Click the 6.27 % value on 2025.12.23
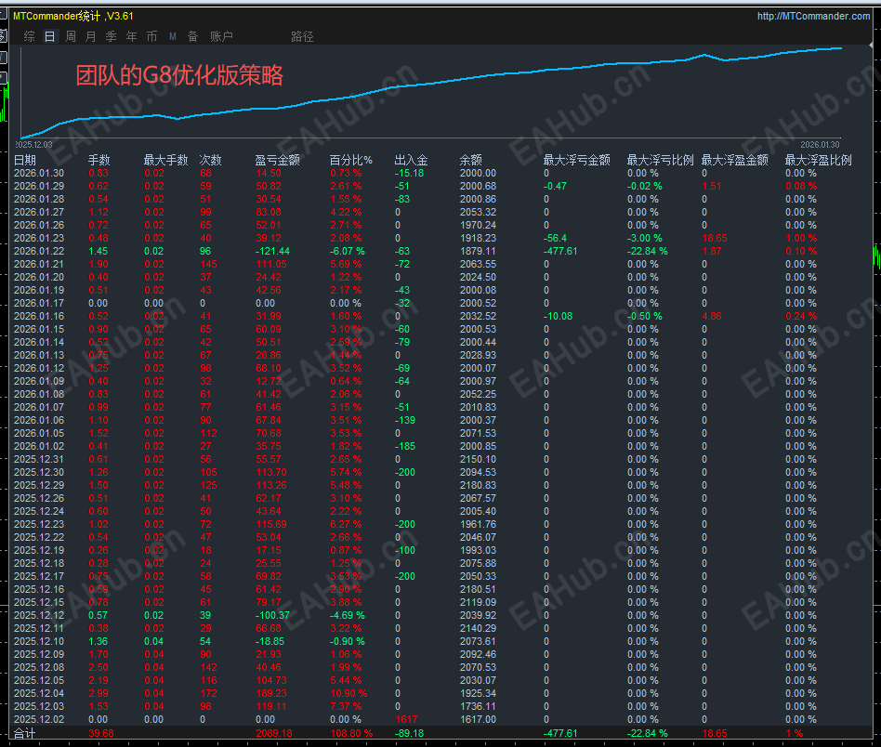This screenshot has height=747, width=881. [346, 525]
